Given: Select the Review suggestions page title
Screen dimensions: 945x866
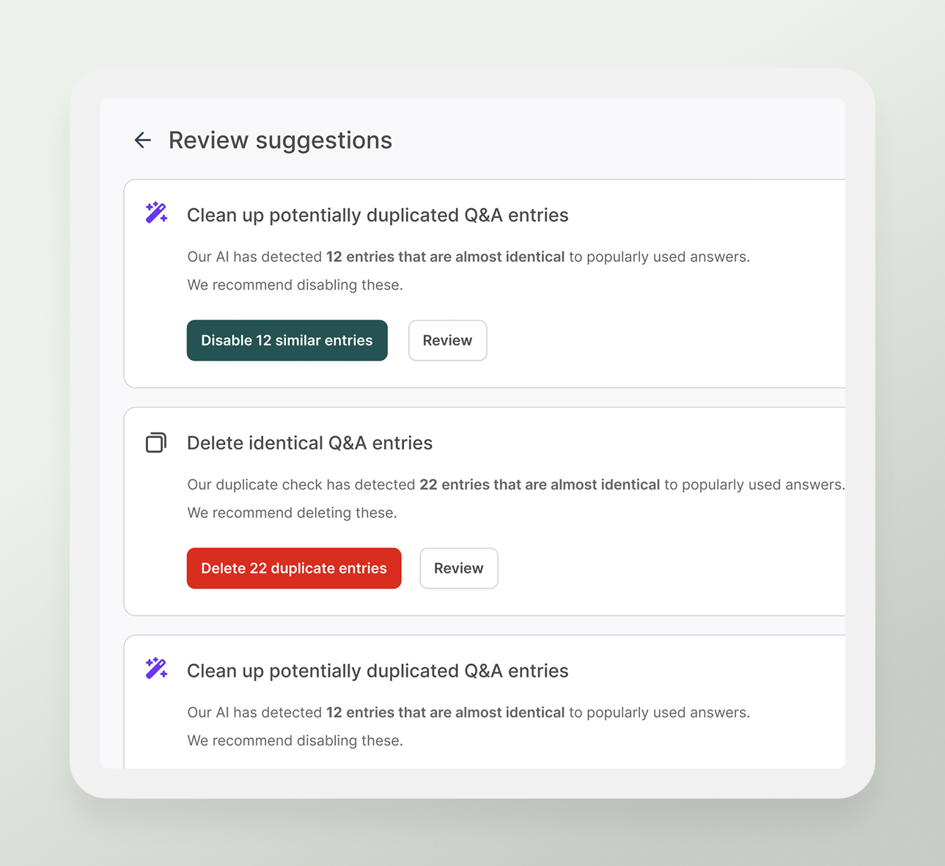Looking at the screenshot, I should (x=280, y=140).
